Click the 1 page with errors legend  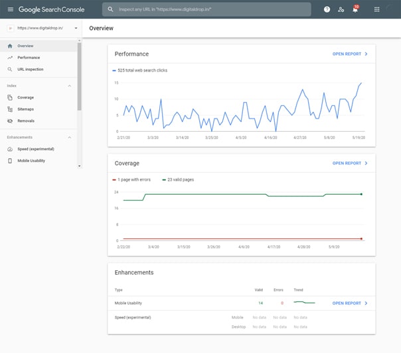click(131, 180)
